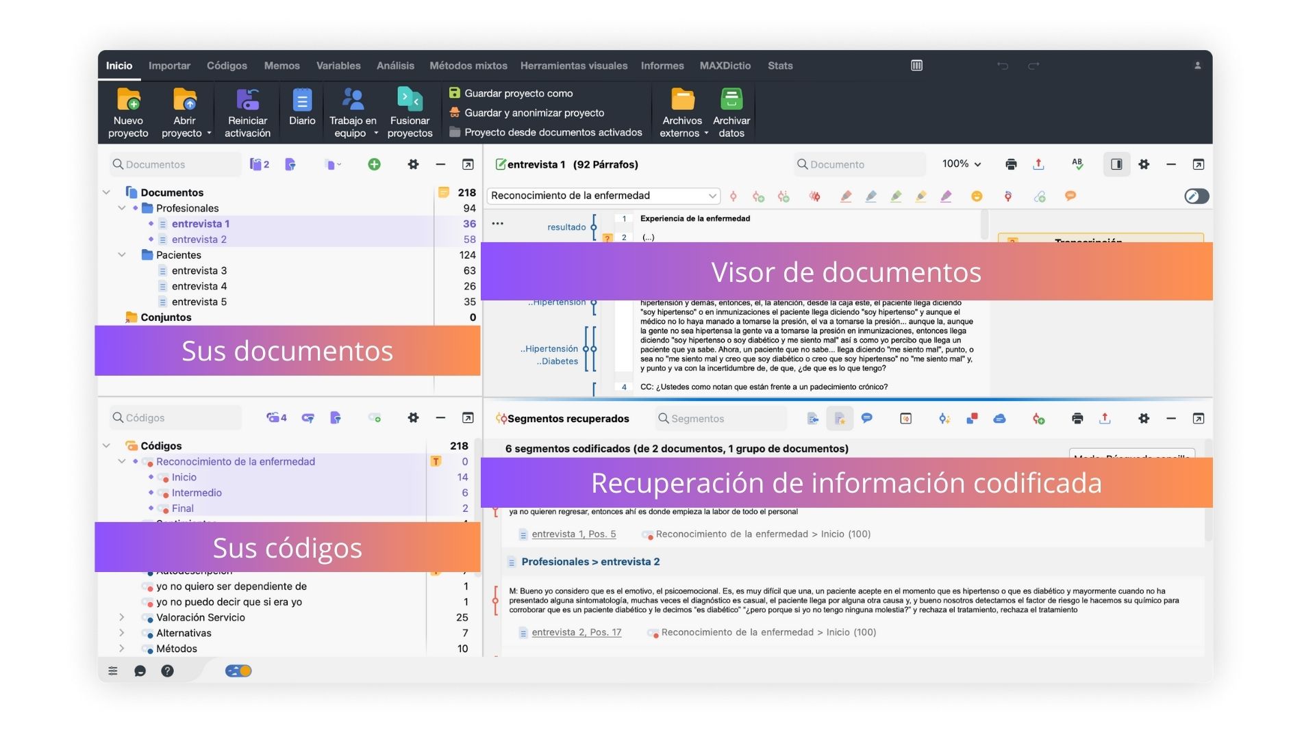
Task: Select Reconocimiento de la enfermedad dropdown
Action: tap(604, 195)
